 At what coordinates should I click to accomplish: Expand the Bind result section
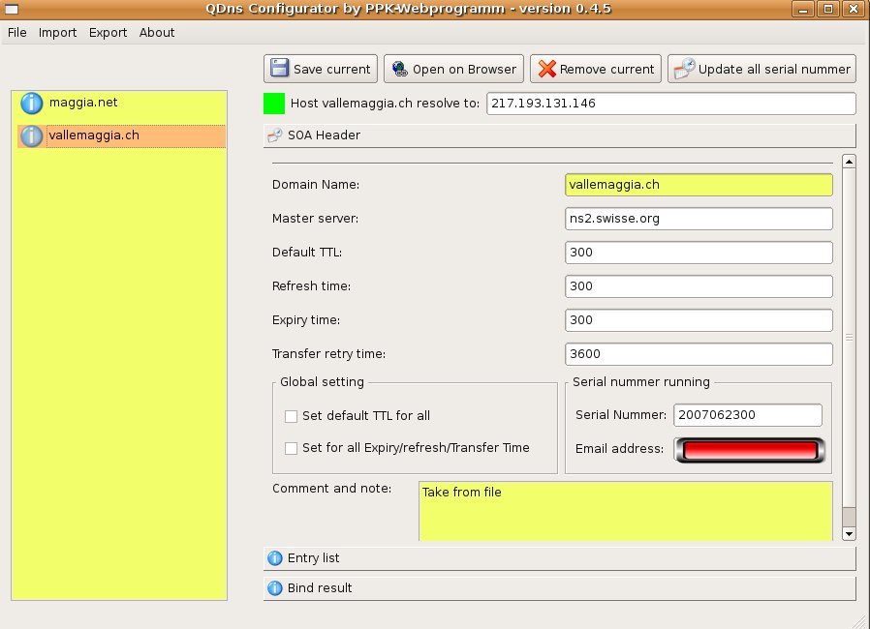559,588
